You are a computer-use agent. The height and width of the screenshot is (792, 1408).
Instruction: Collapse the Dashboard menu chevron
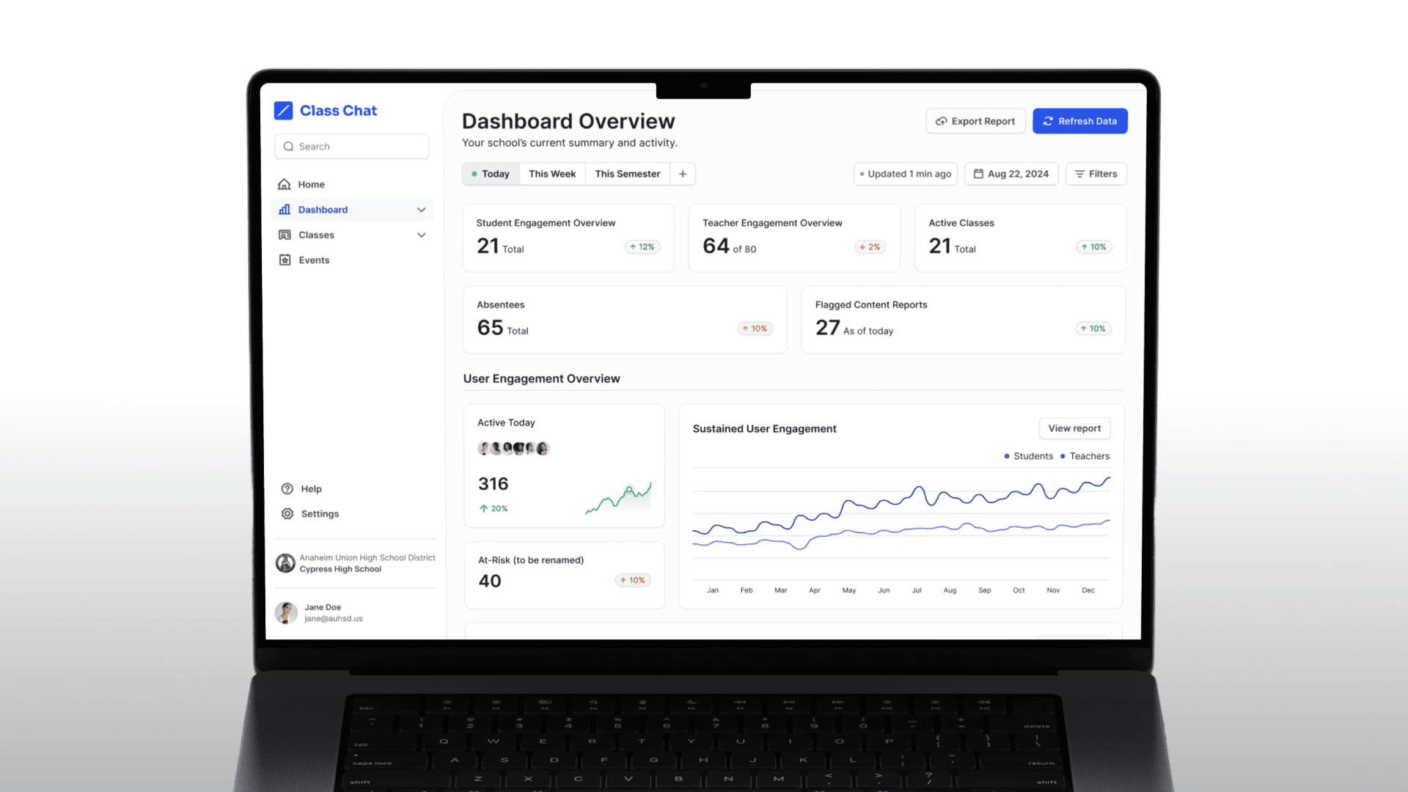(x=421, y=210)
